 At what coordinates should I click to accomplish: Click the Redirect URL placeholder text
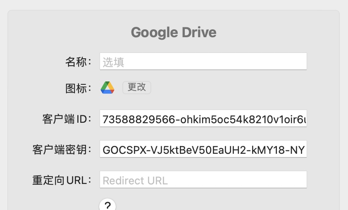(x=135, y=181)
